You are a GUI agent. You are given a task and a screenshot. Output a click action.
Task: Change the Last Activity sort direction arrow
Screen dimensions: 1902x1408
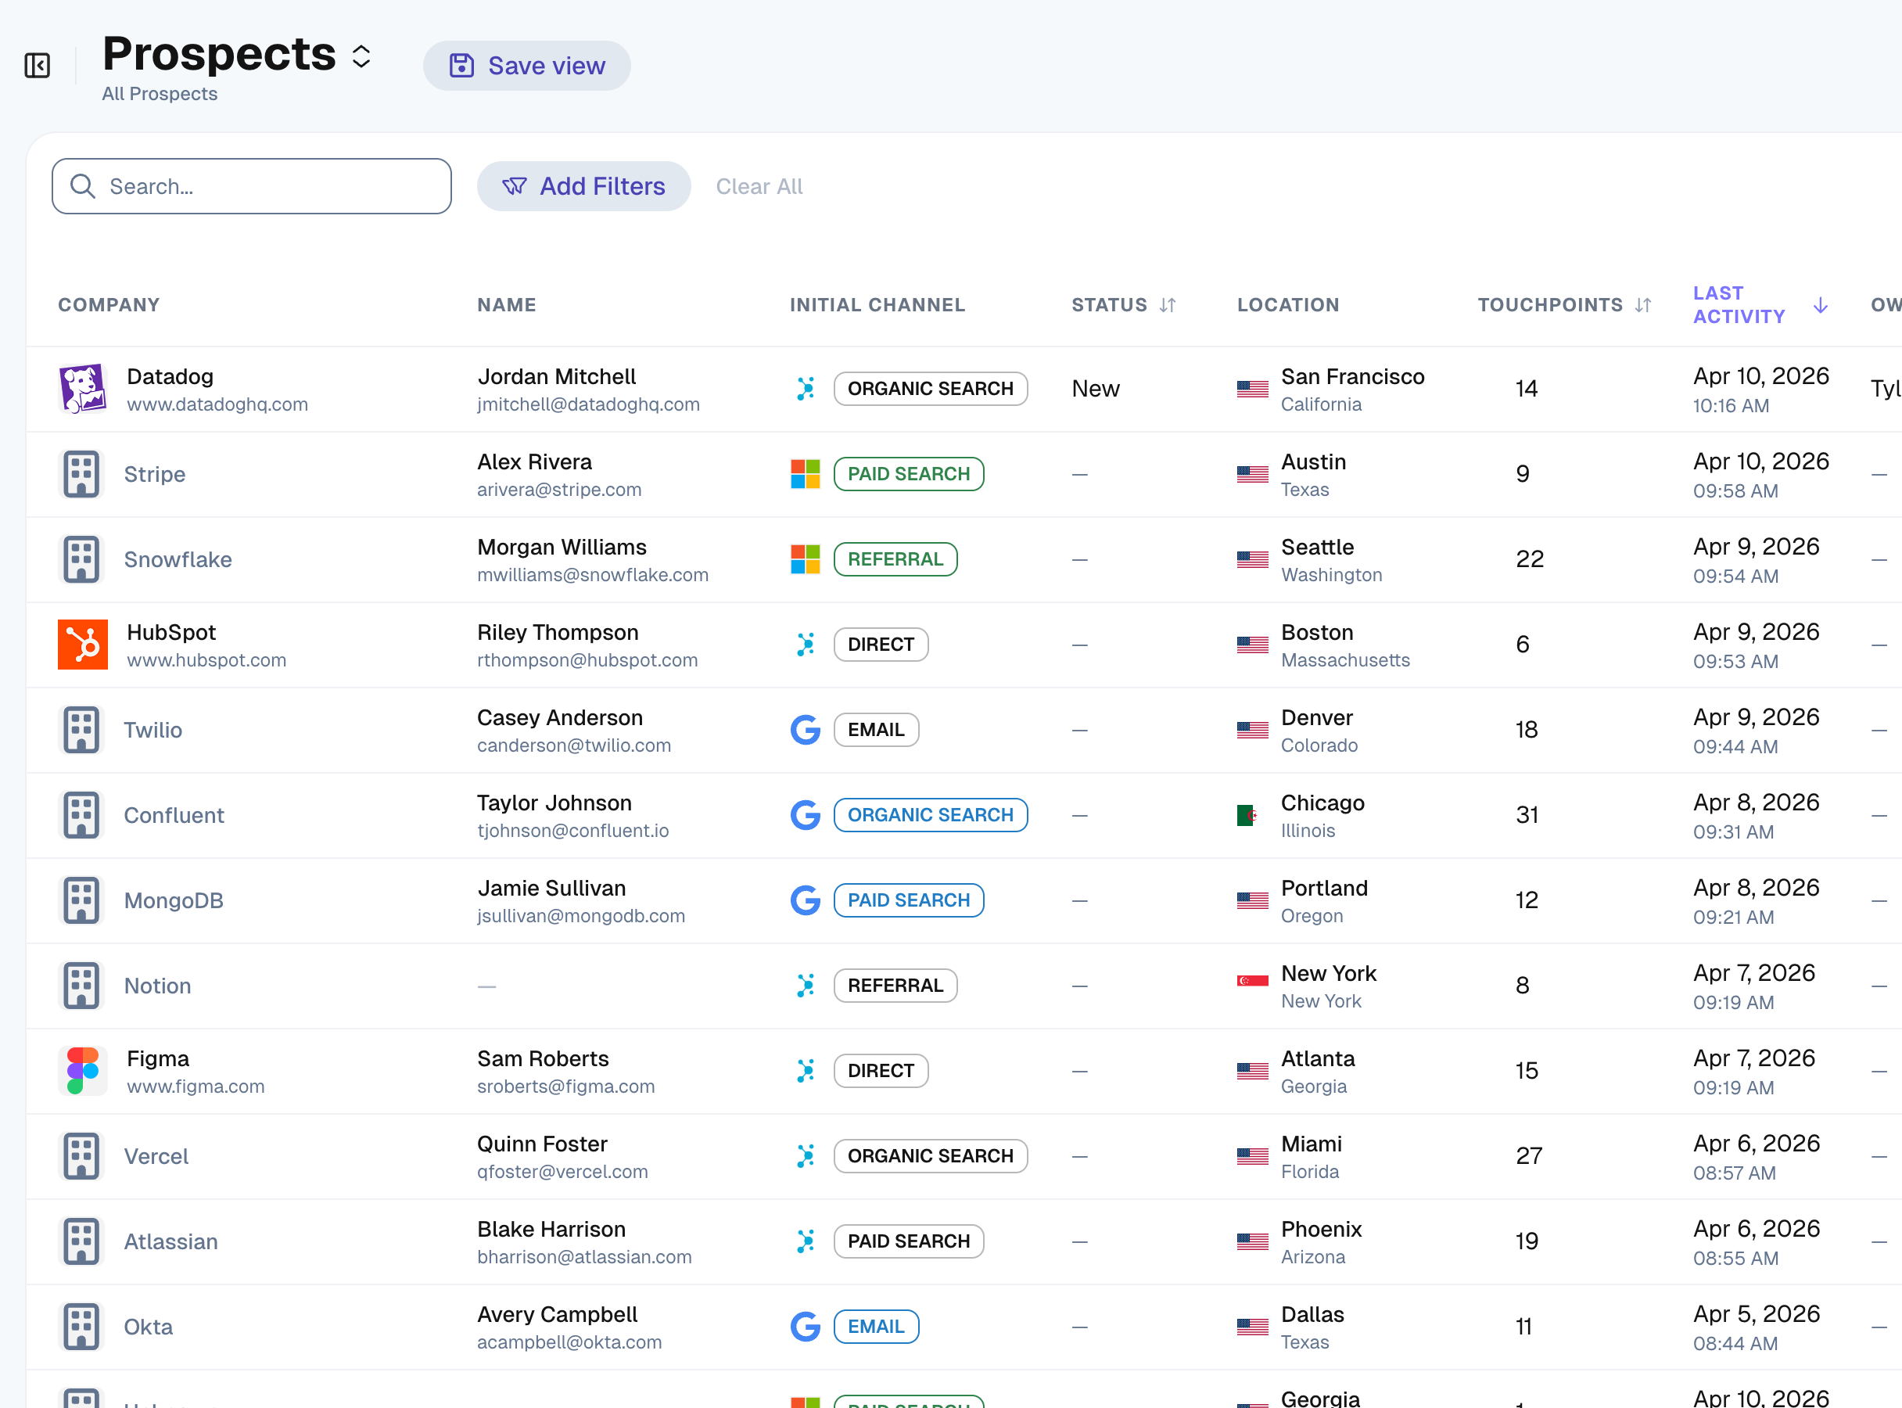[x=1820, y=305]
